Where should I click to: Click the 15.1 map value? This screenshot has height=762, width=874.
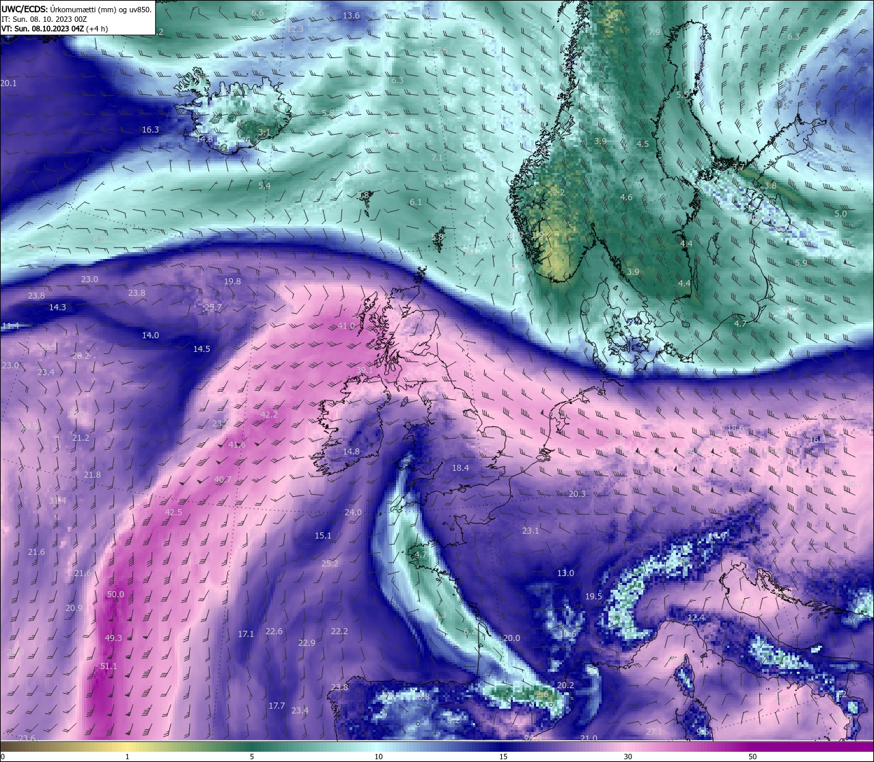coord(323,536)
